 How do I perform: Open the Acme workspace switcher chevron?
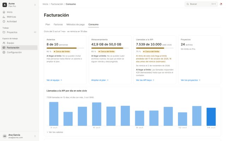(x=35, y=5)
